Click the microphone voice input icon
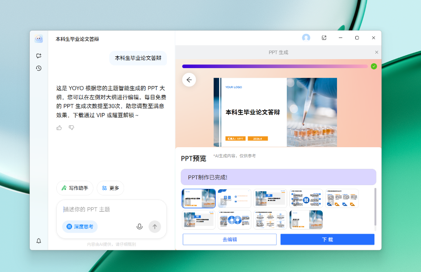The image size is (421, 272). point(140,226)
